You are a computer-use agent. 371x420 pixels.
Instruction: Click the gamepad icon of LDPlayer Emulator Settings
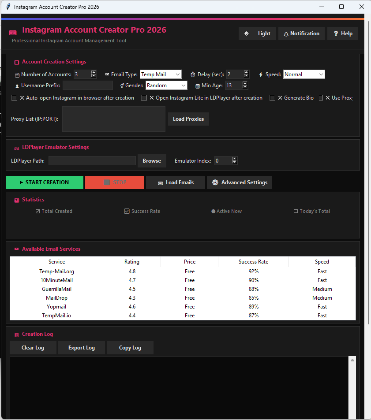pos(17,148)
